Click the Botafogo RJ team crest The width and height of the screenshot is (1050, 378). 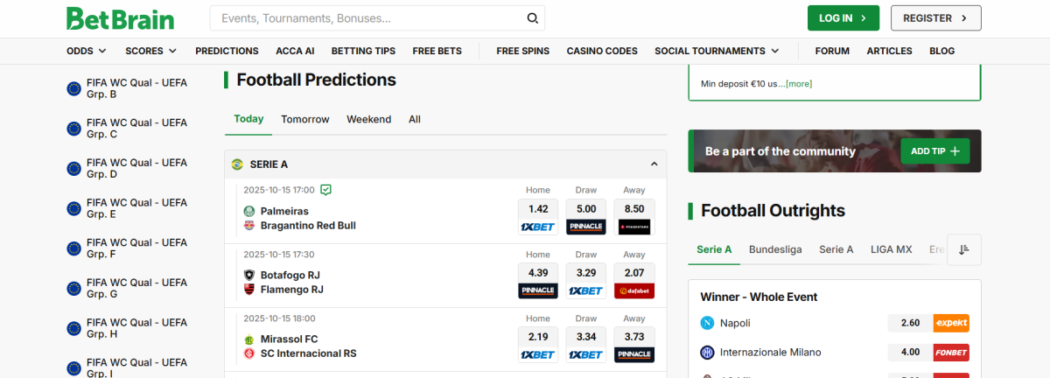[x=249, y=275]
